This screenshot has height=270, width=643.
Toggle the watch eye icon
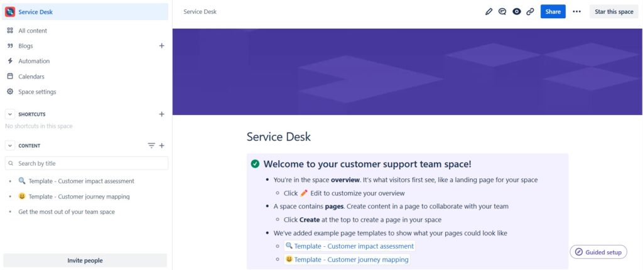pyautogui.click(x=517, y=11)
